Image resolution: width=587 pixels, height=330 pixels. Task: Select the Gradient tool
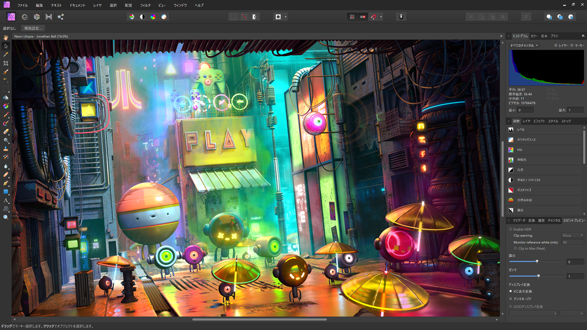click(x=6, y=106)
